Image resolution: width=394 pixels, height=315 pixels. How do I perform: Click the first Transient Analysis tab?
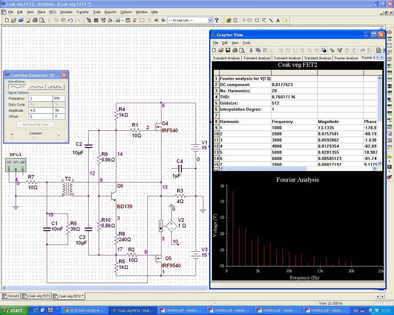coord(226,58)
